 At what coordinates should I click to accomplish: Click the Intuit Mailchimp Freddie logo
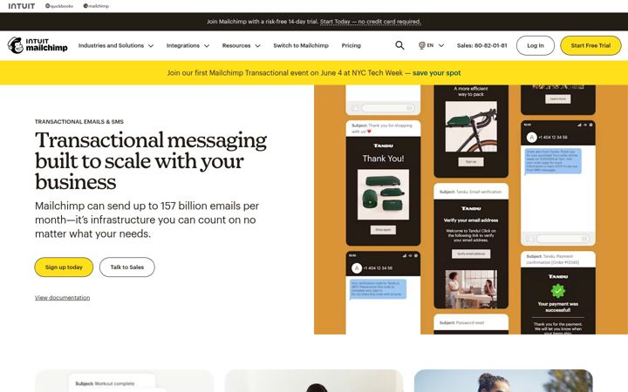(x=38, y=45)
